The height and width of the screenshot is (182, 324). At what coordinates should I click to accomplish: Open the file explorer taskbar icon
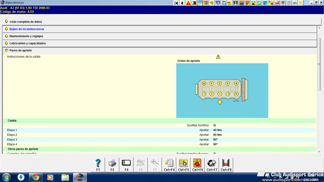click(x=65, y=177)
